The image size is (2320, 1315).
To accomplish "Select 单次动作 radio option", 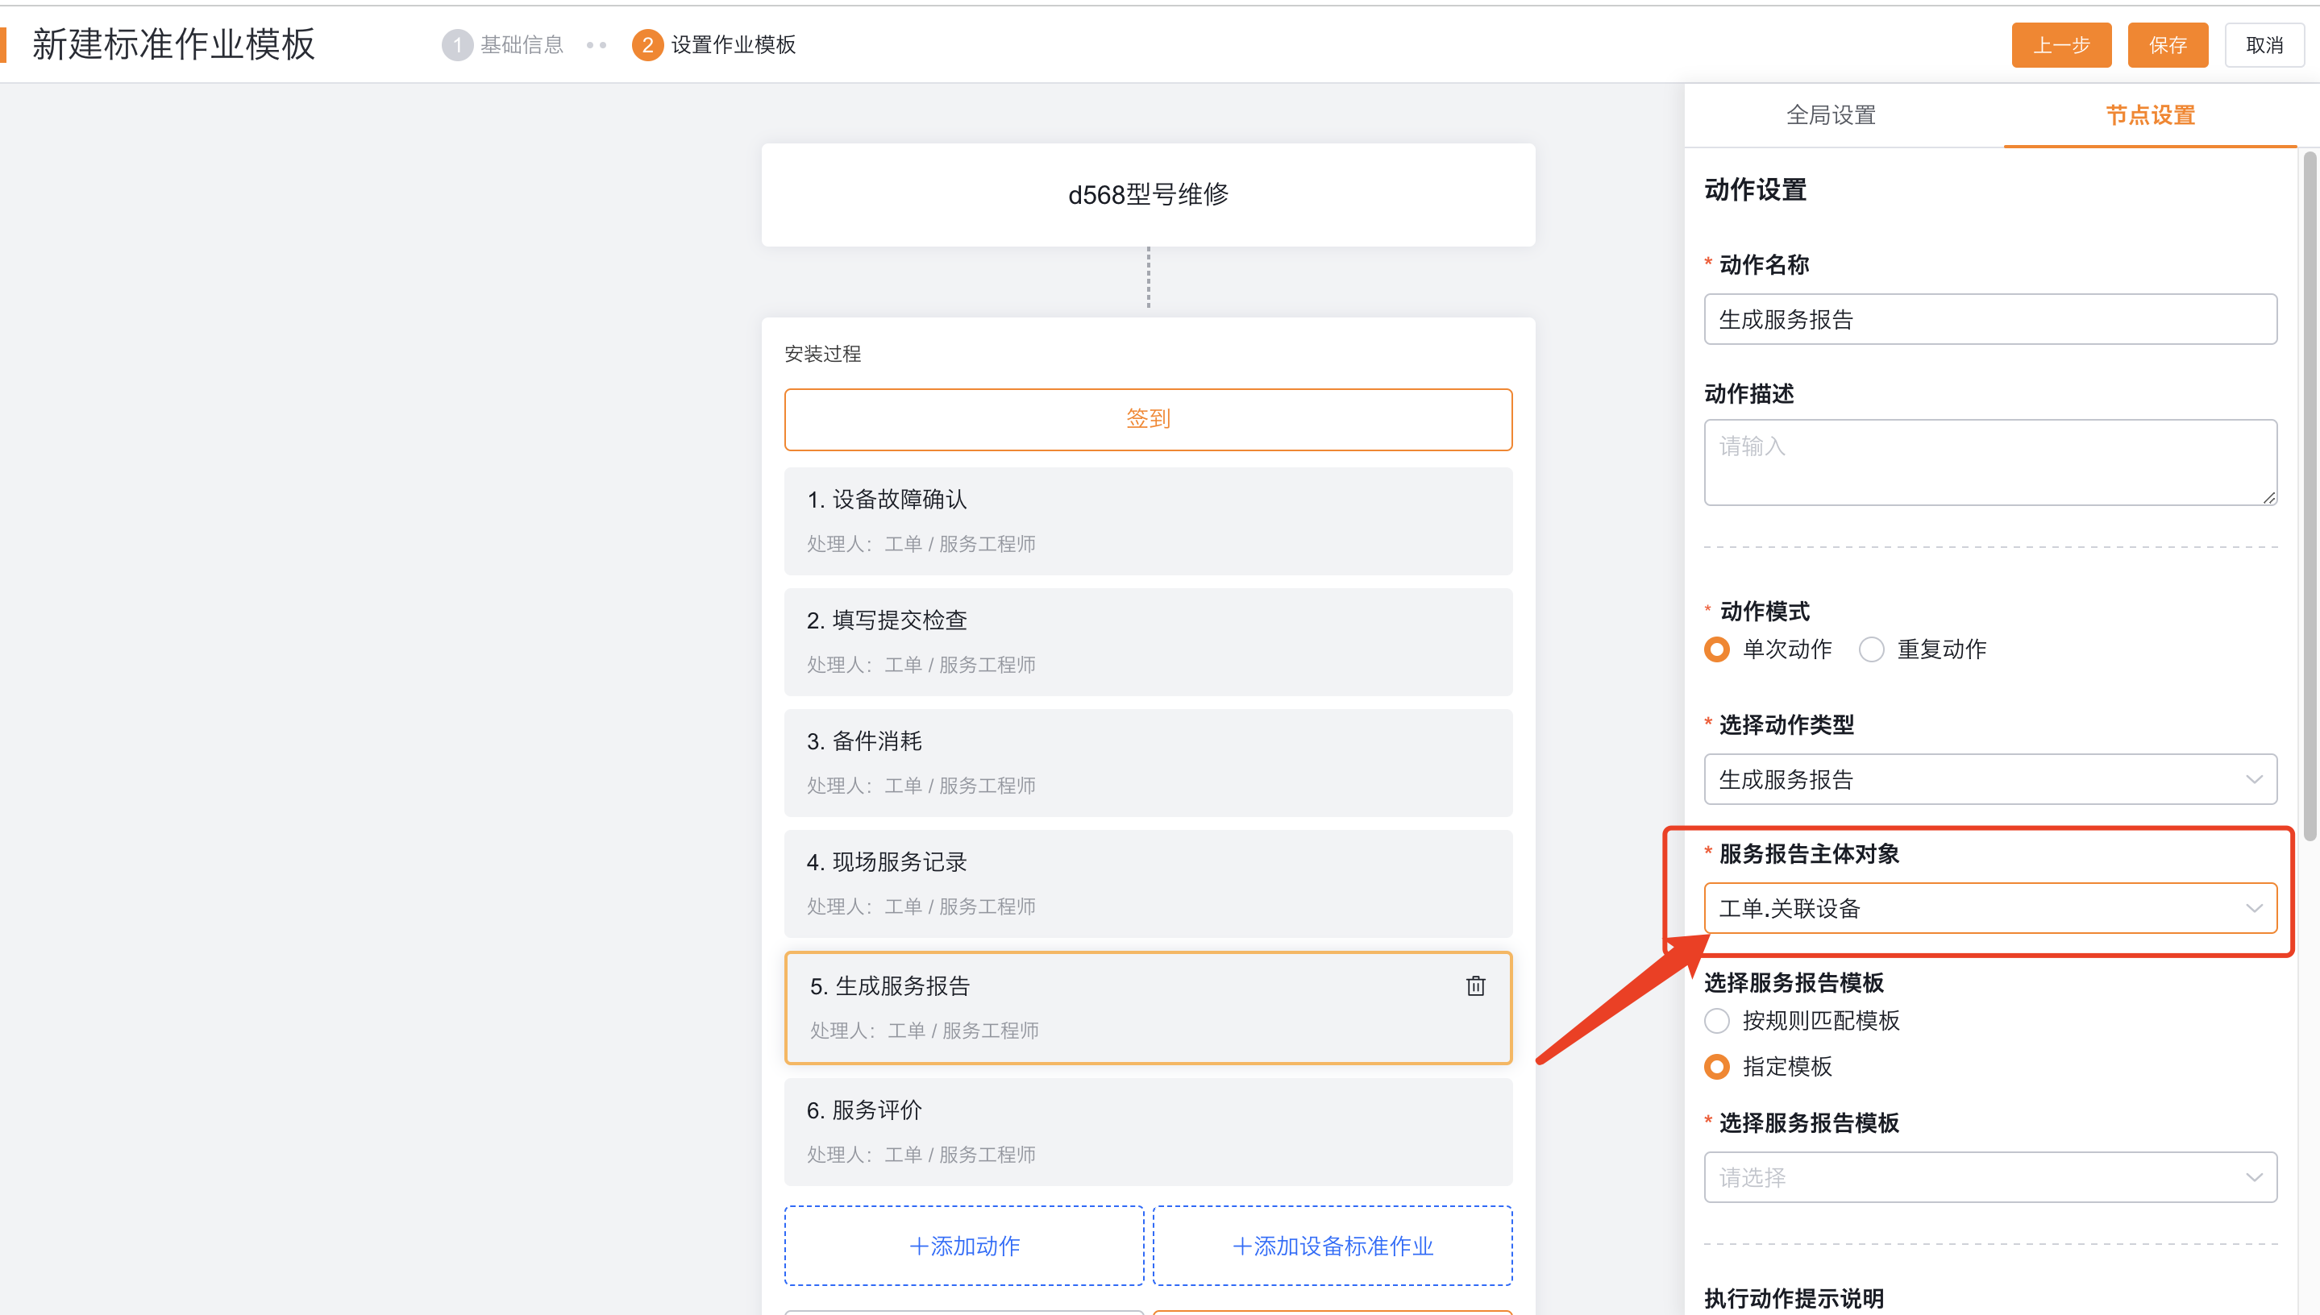I will click(x=1716, y=649).
